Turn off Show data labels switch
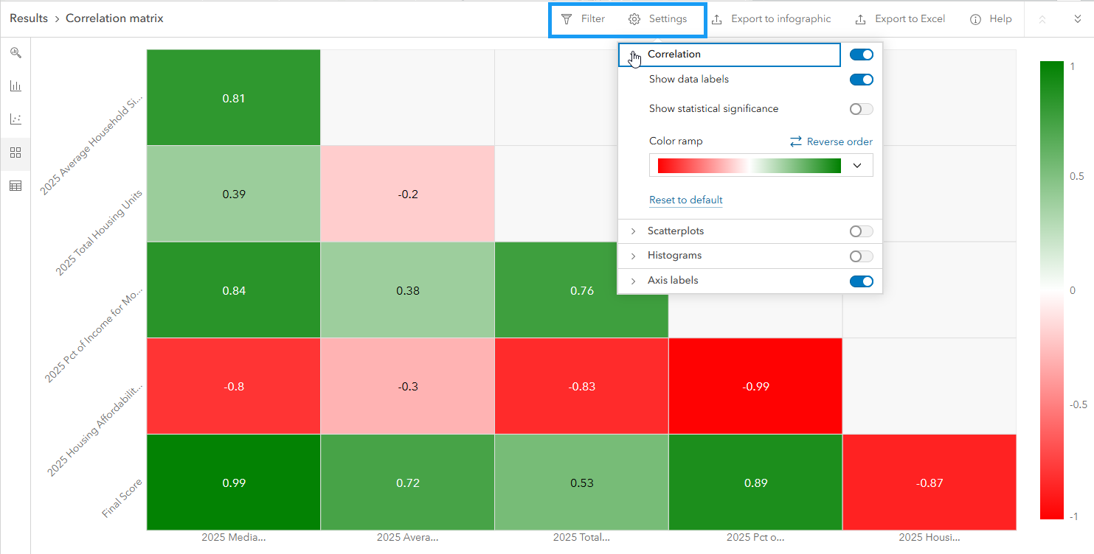 tap(861, 80)
